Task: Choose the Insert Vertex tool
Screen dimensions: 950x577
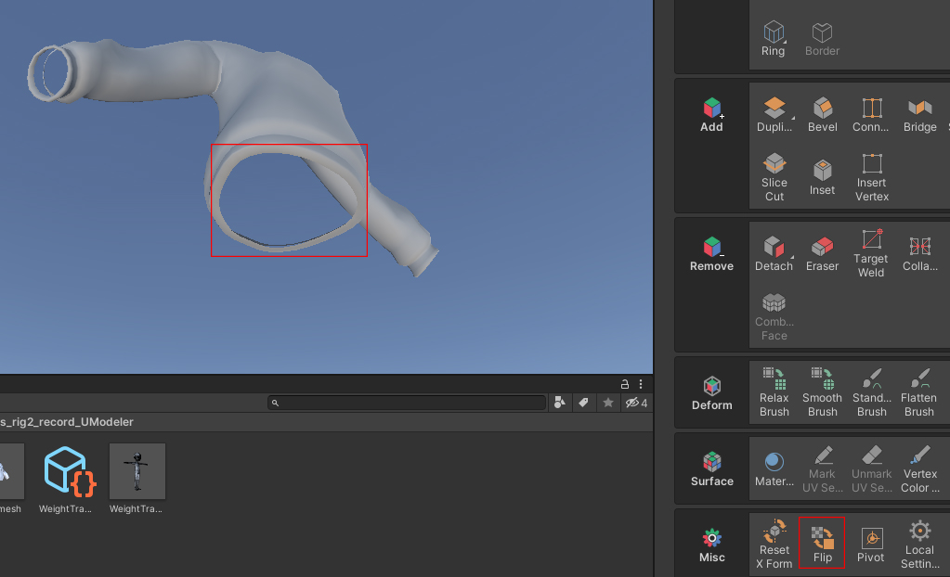Action: click(x=872, y=177)
